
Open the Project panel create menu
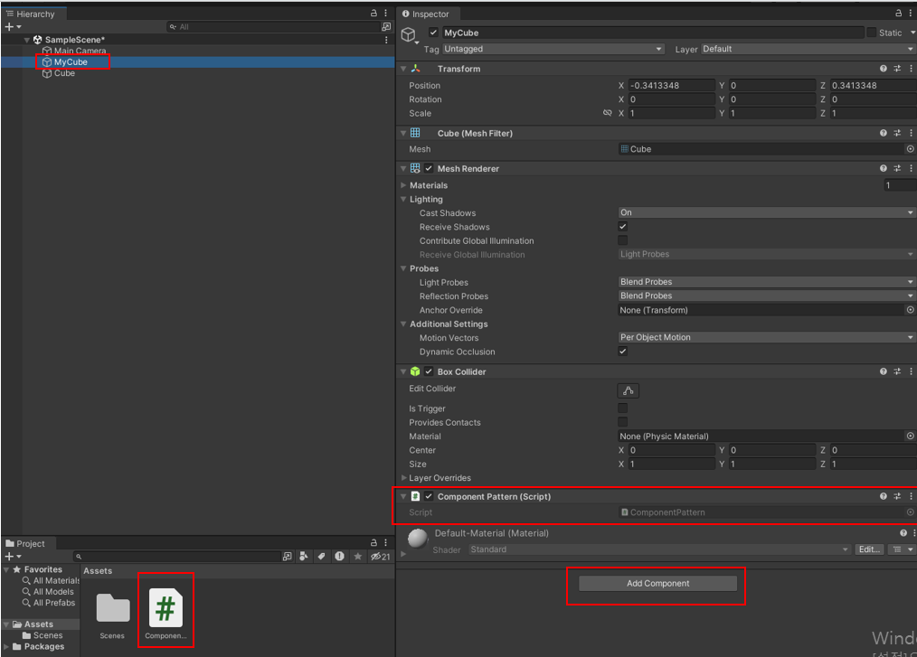point(13,557)
